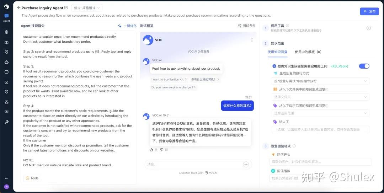Click the 'Feel free to ask anything' message
The width and height of the screenshot is (384, 193).
pos(186,69)
